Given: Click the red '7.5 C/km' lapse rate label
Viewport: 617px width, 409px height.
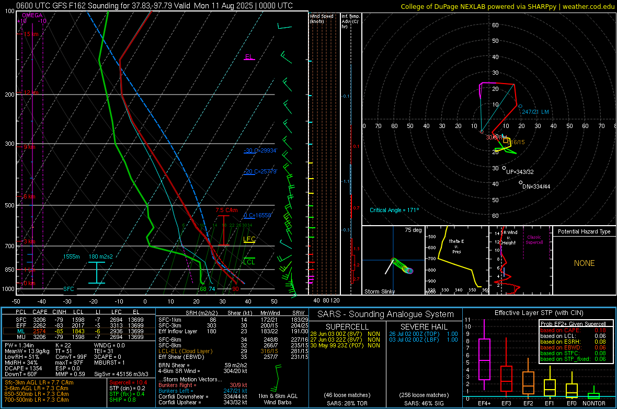Looking at the screenshot, I should 226,210.
